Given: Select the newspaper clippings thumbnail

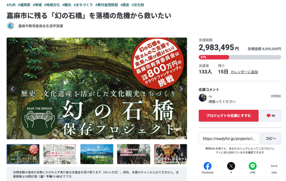Looking at the screenshot, I should coord(60,154).
